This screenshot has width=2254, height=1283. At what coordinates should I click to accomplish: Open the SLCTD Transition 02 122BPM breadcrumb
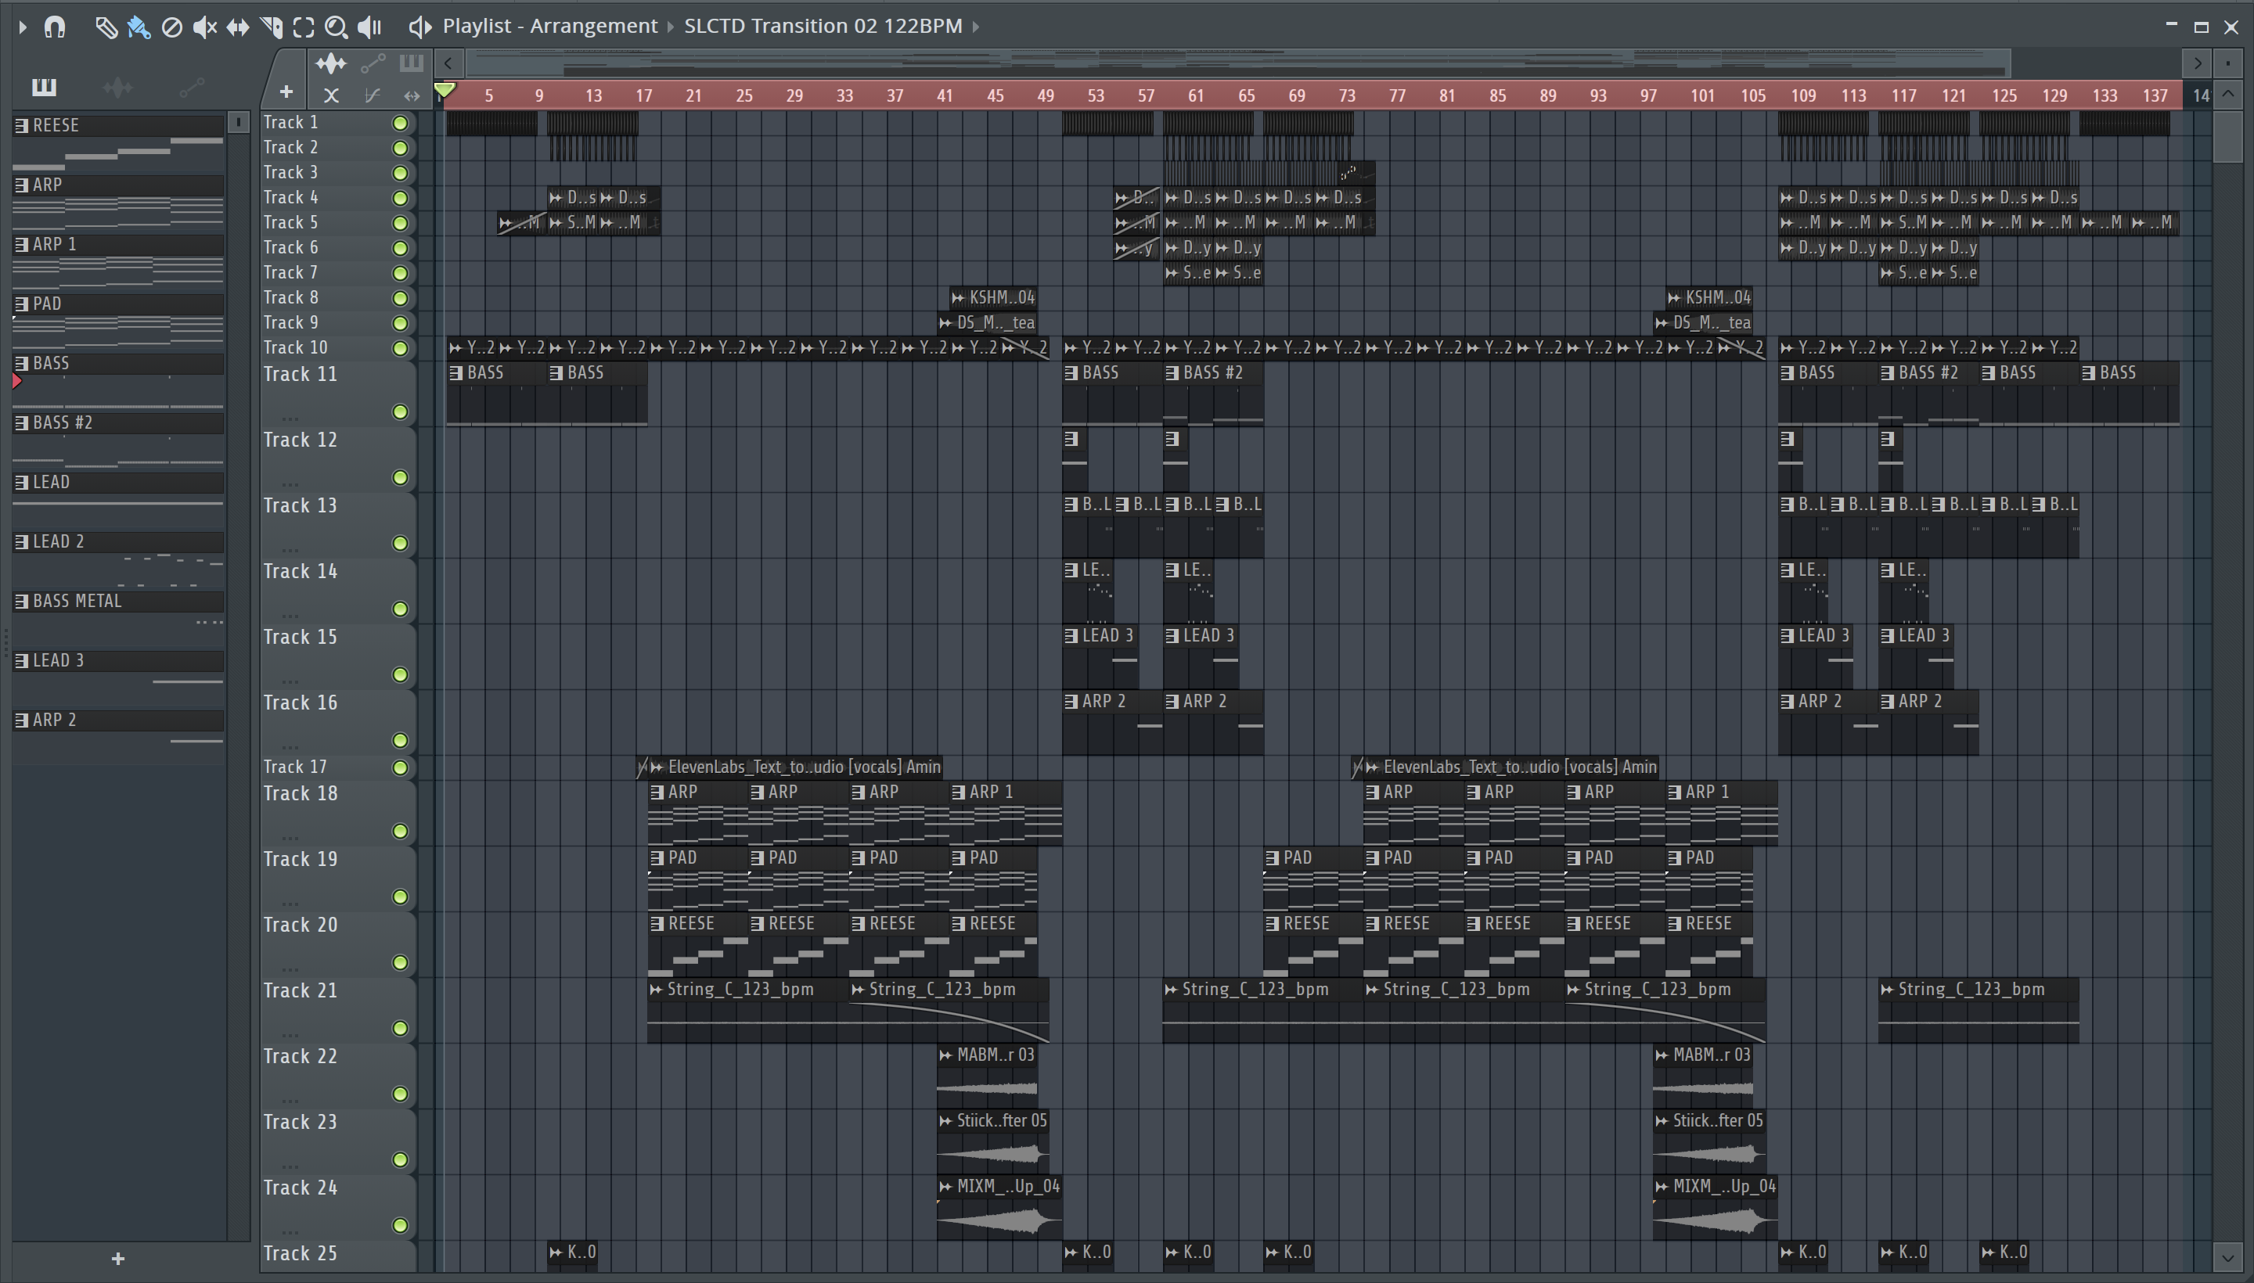[x=823, y=27]
